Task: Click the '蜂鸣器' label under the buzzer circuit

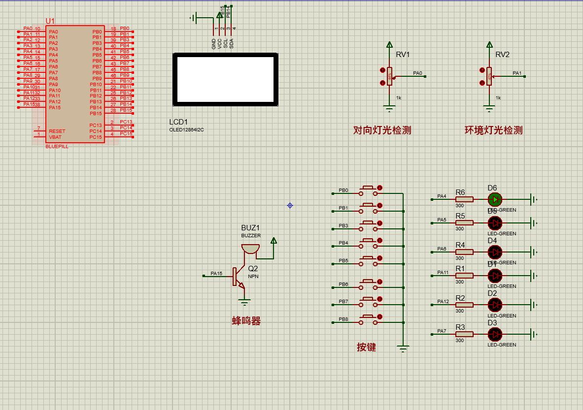Action: tap(246, 321)
